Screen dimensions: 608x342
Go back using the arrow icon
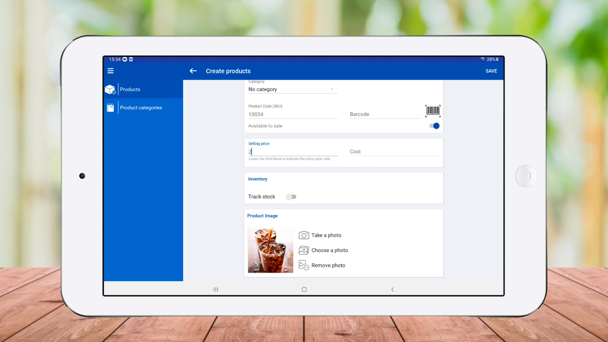tap(193, 71)
